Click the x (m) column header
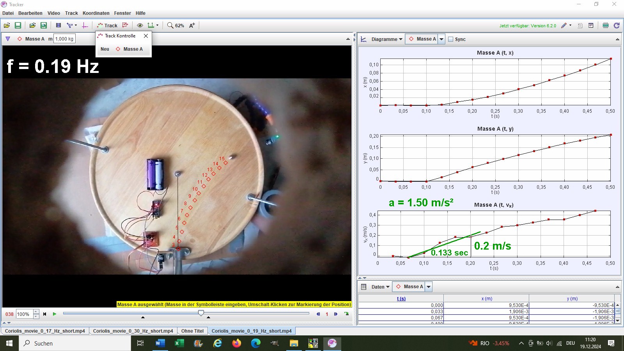 pos(486,299)
